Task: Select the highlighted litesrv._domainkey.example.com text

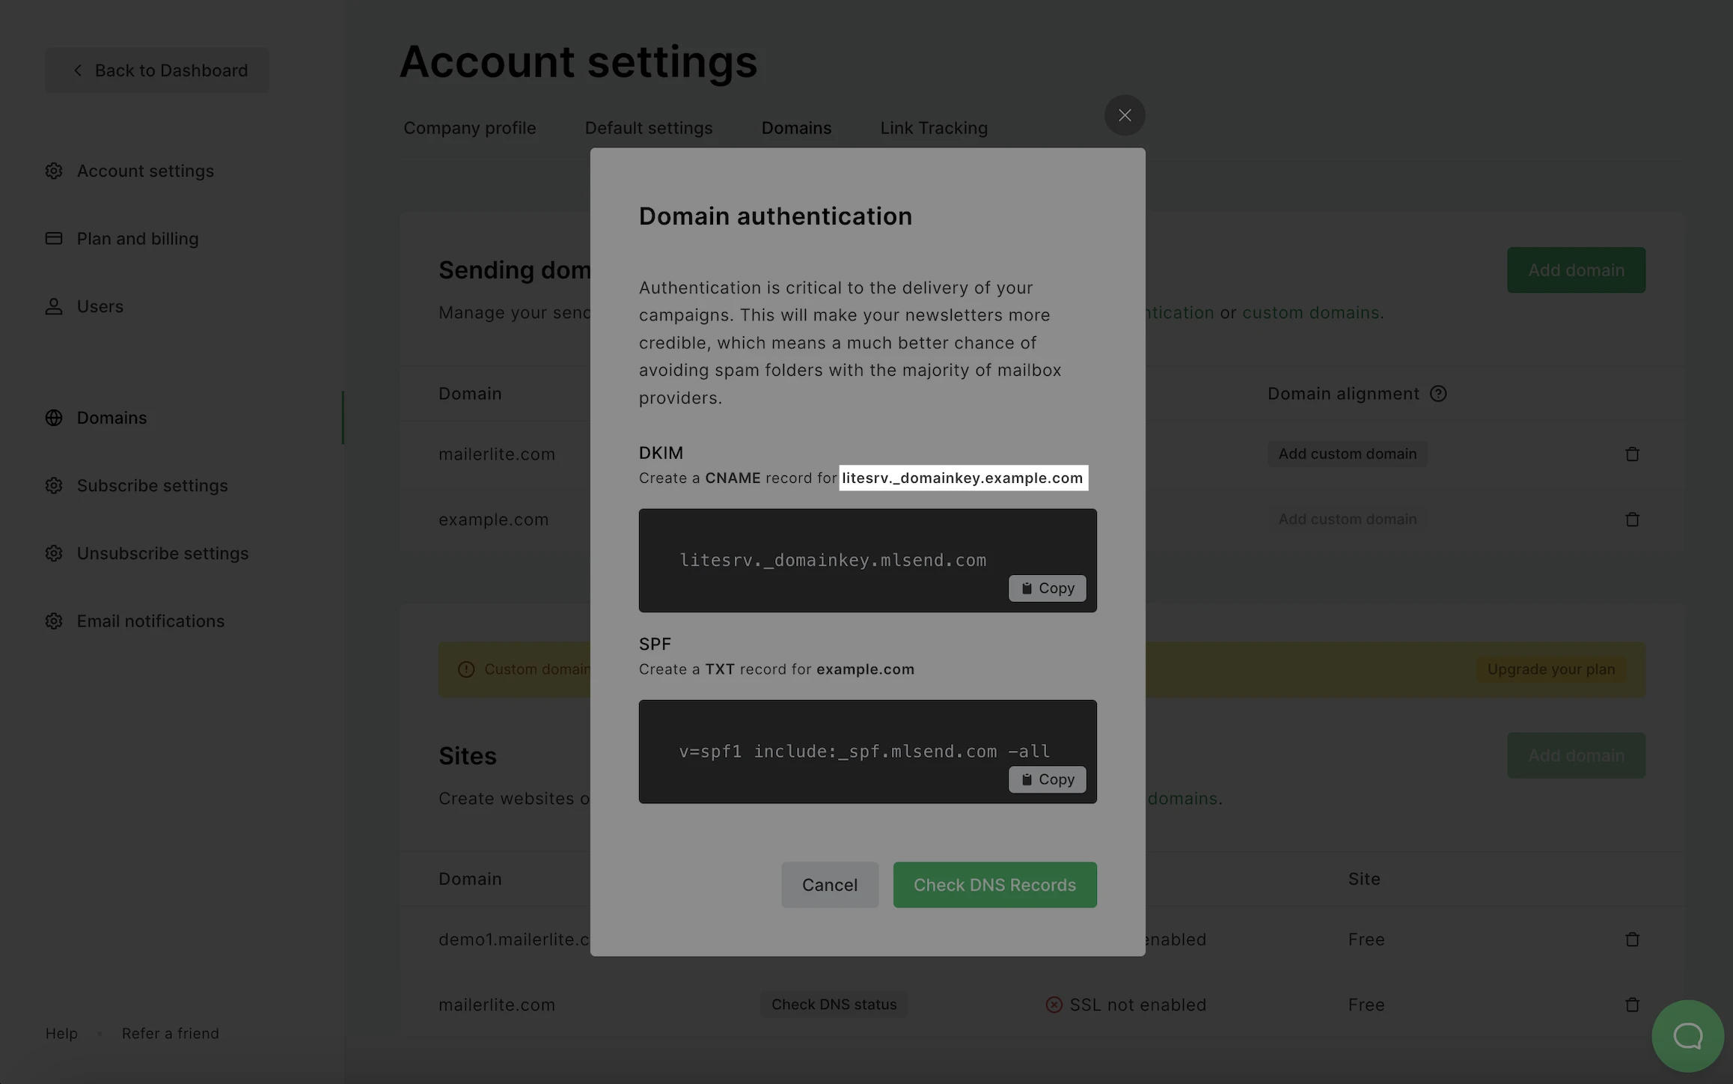Action: pos(962,478)
